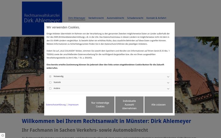Open the Schadensrecht navigation item
The height and width of the screenshot is (138, 221).
[135, 18]
